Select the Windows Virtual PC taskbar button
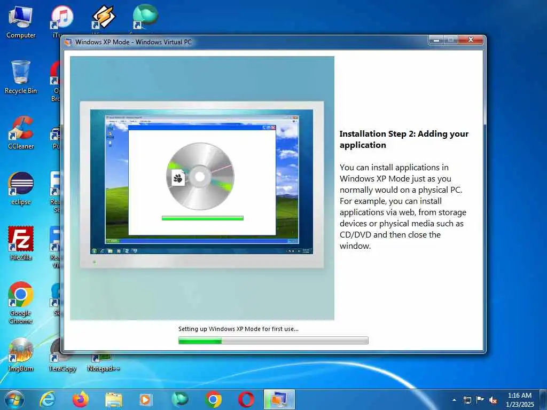The image size is (547, 410). tap(279, 399)
